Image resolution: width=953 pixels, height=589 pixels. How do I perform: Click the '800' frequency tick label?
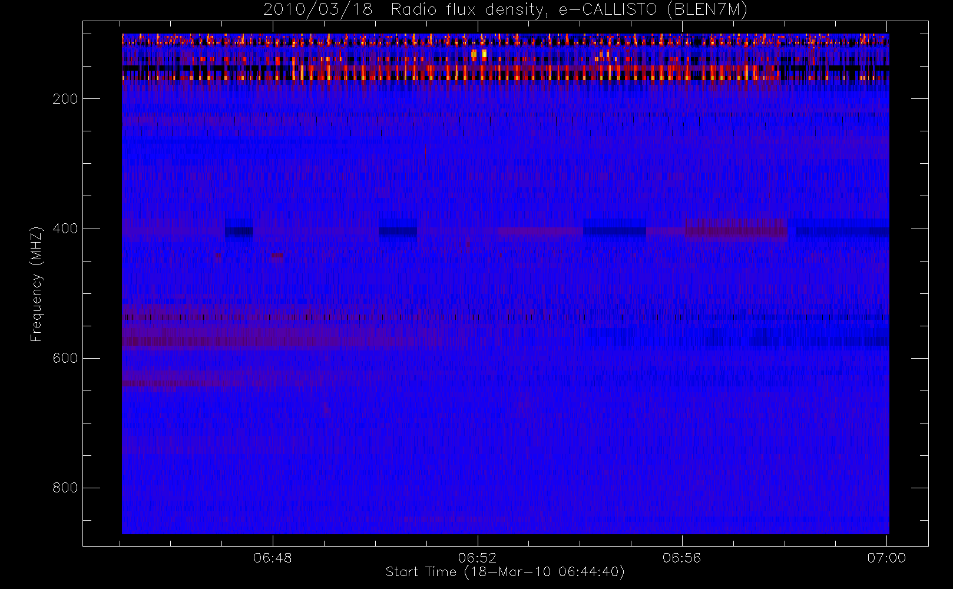65,488
